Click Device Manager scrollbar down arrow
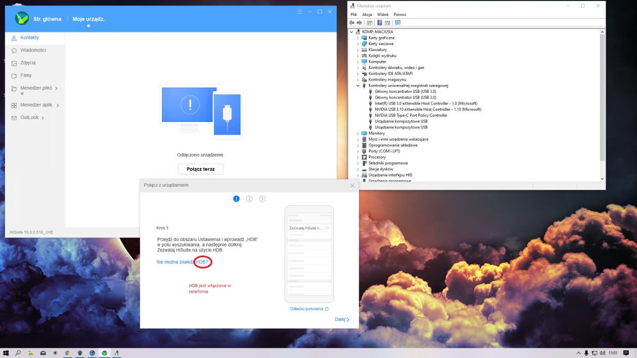This screenshot has height=358, width=637. [602, 180]
